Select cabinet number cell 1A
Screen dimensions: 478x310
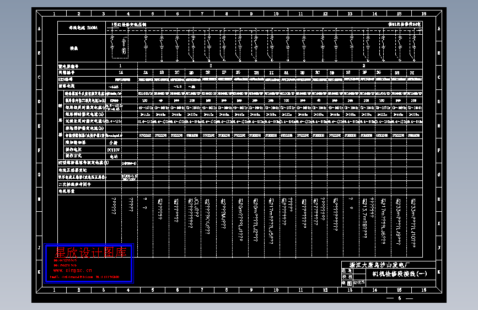pyautogui.click(x=121, y=73)
